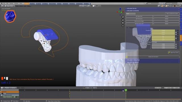
Task: Open the Keying popover in timeline
Action: point(14,88)
